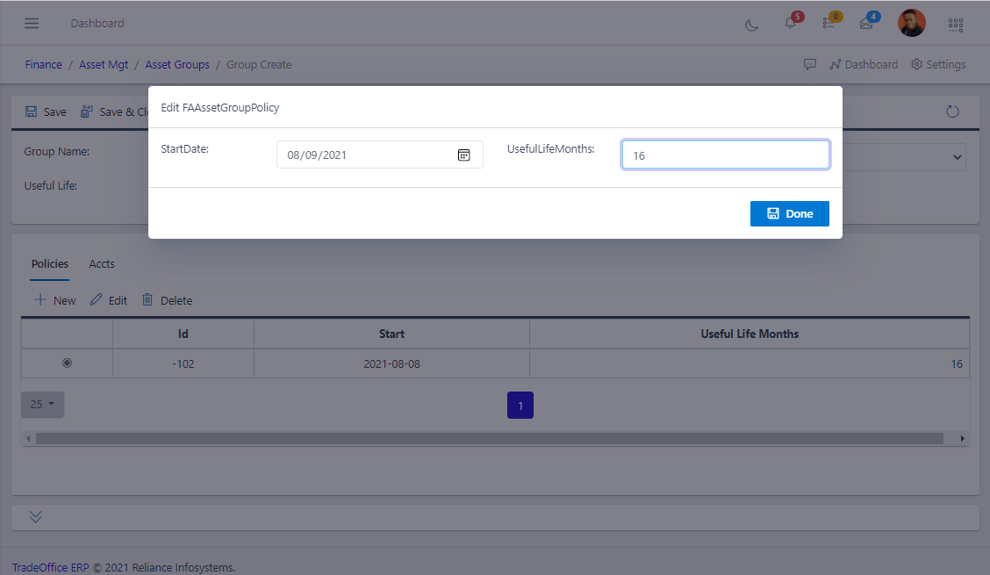The image size is (990, 575).
Task: Click the refresh icon in toolbar
Action: pyautogui.click(x=952, y=111)
